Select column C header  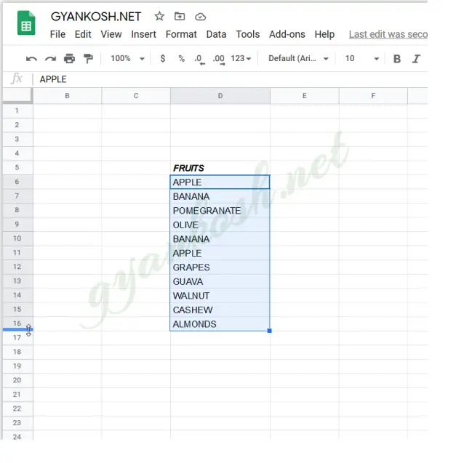click(x=136, y=96)
